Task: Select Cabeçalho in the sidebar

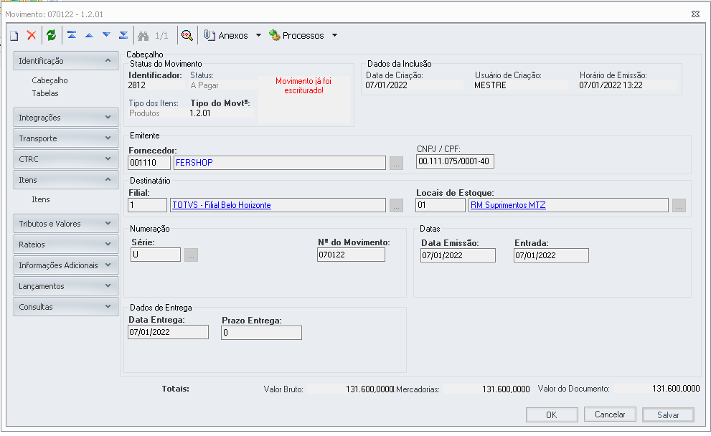Action: click(x=50, y=80)
